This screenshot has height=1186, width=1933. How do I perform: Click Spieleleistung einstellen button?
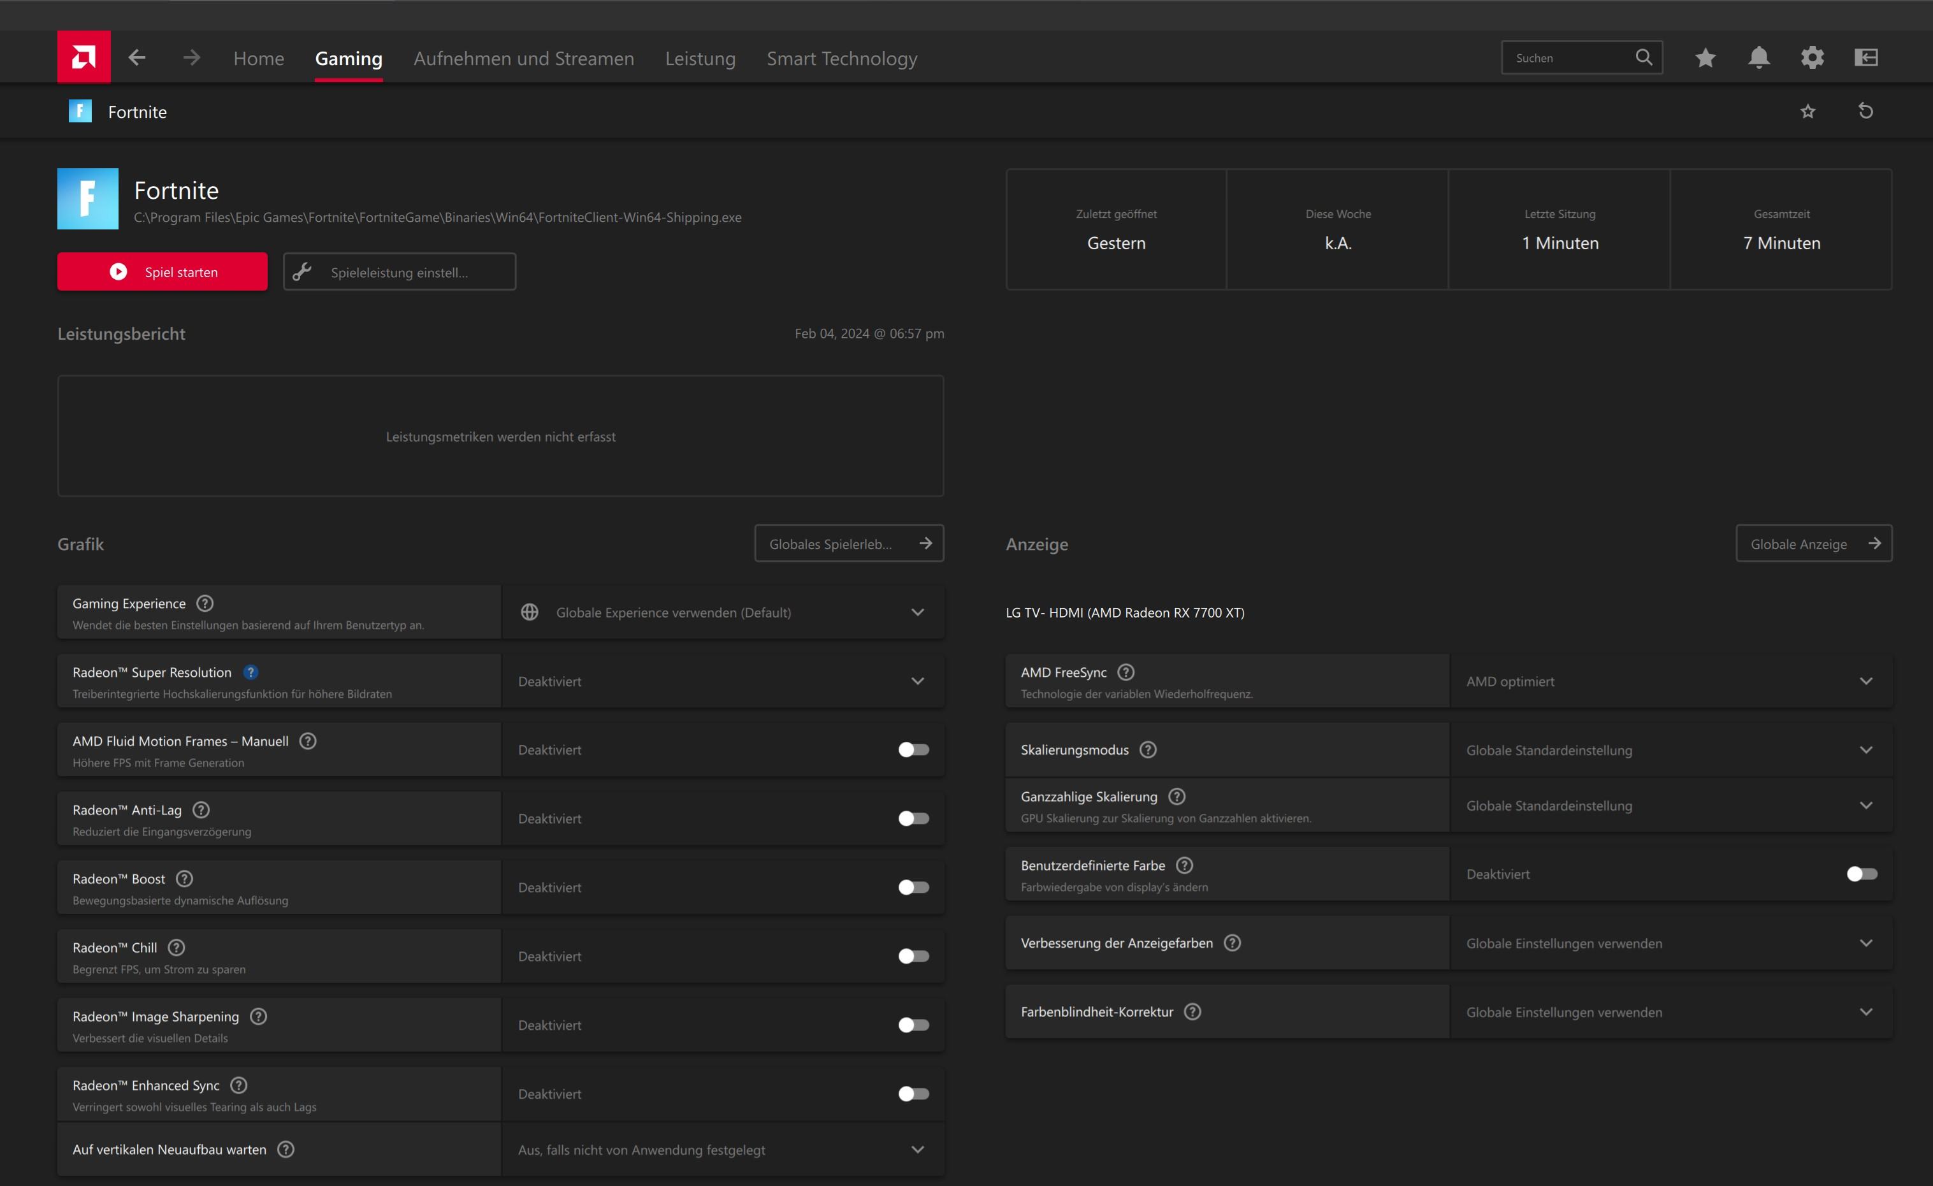click(400, 271)
